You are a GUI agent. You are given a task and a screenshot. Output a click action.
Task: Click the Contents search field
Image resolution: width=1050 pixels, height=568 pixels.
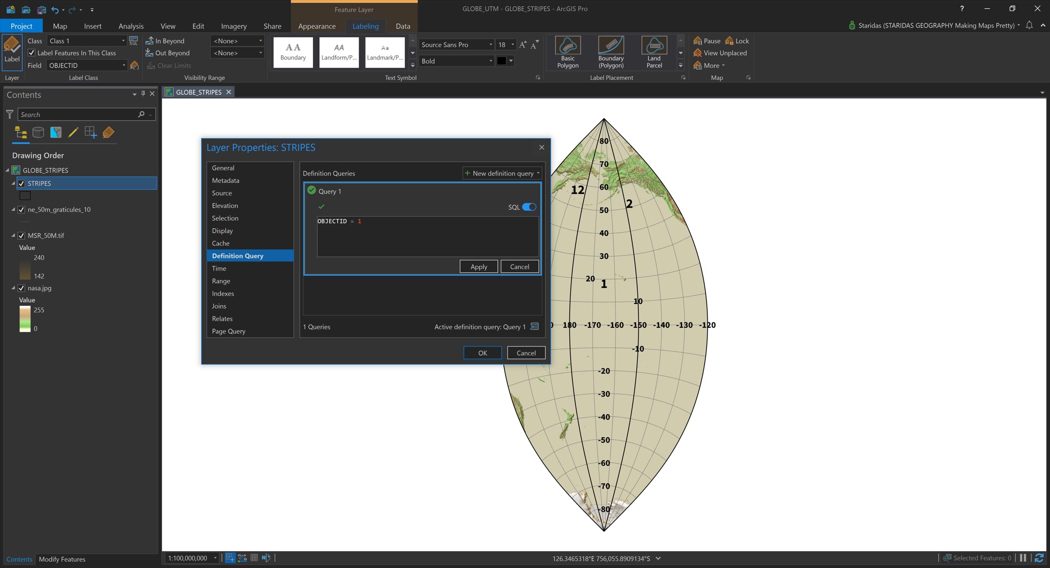(78, 115)
